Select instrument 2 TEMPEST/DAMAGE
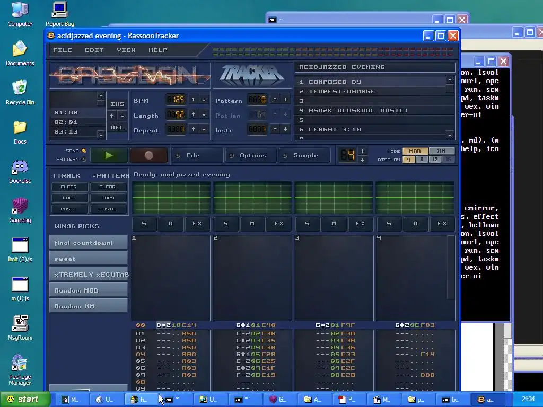This screenshot has height=407, width=543. [371, 91]
